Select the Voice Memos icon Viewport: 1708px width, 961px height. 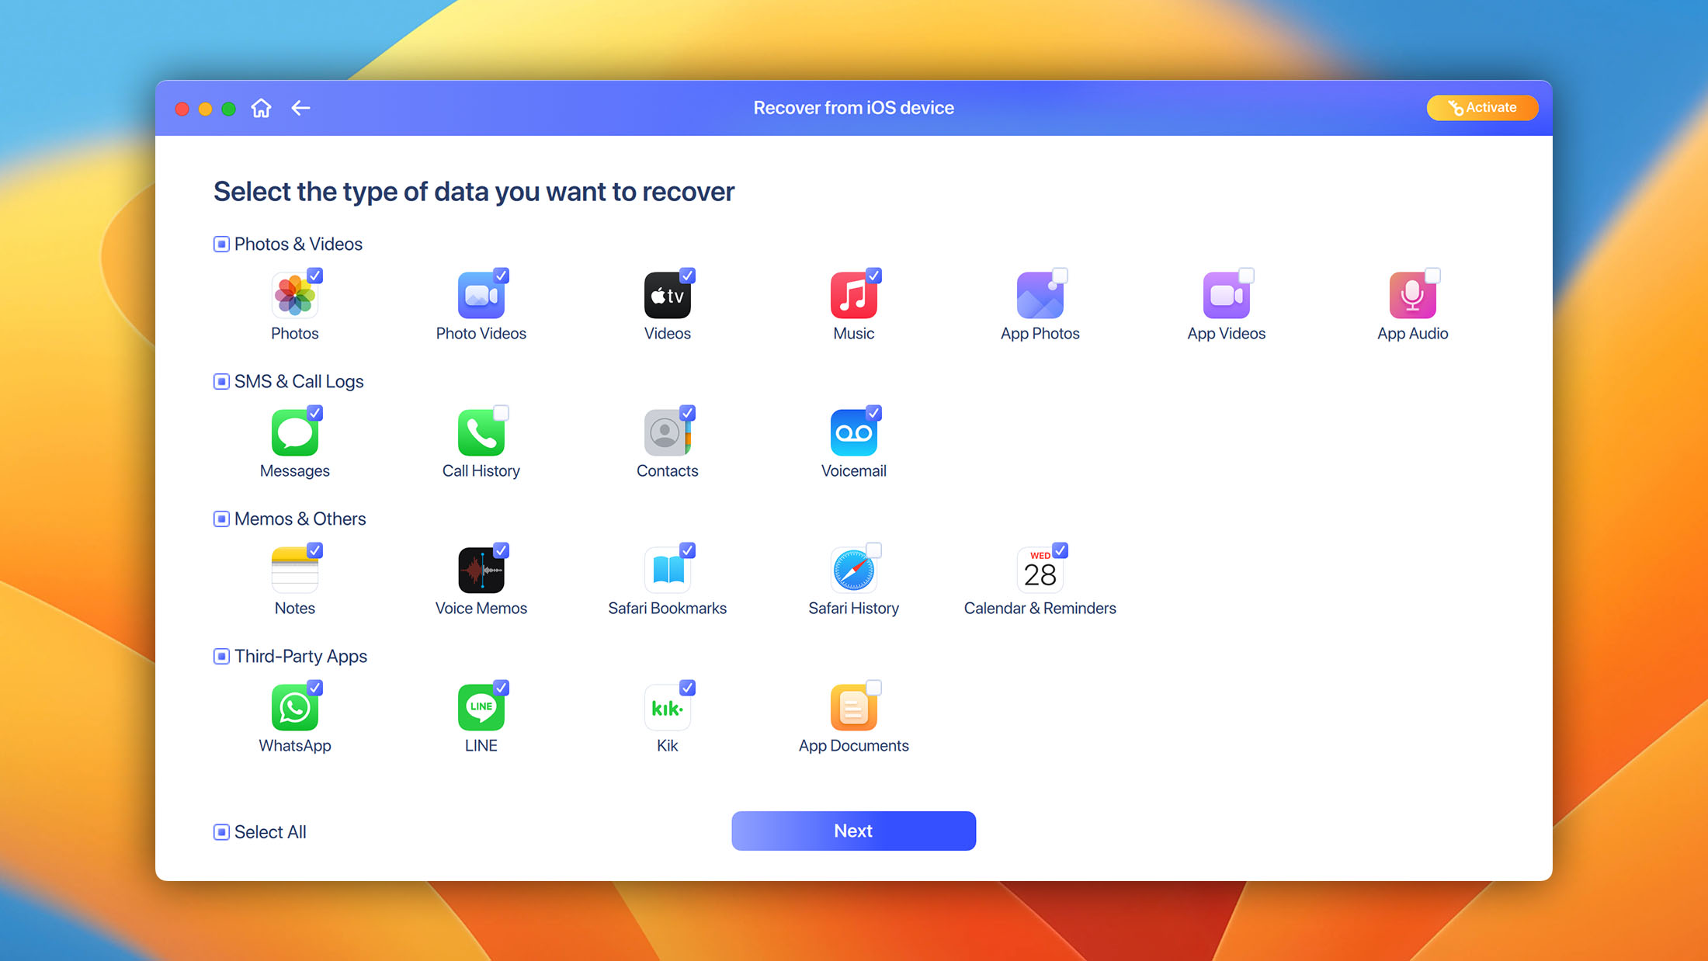(481, 570)
